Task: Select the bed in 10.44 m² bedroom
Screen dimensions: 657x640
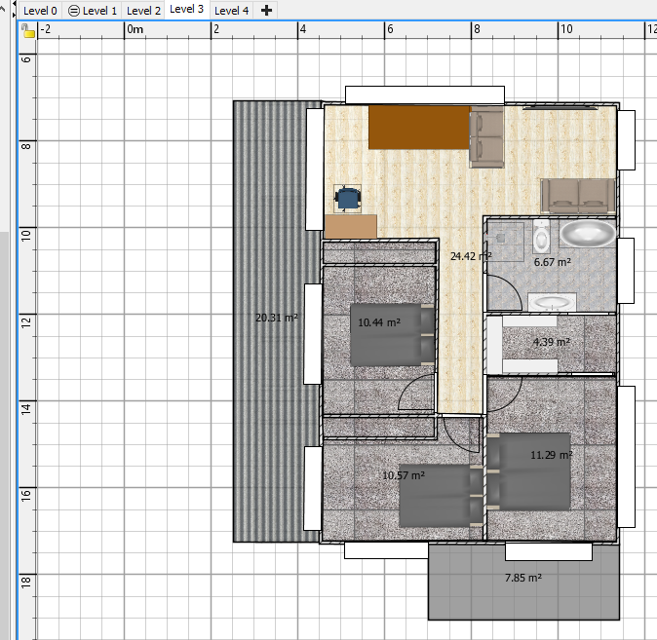Action: click(x=392, y=335)
